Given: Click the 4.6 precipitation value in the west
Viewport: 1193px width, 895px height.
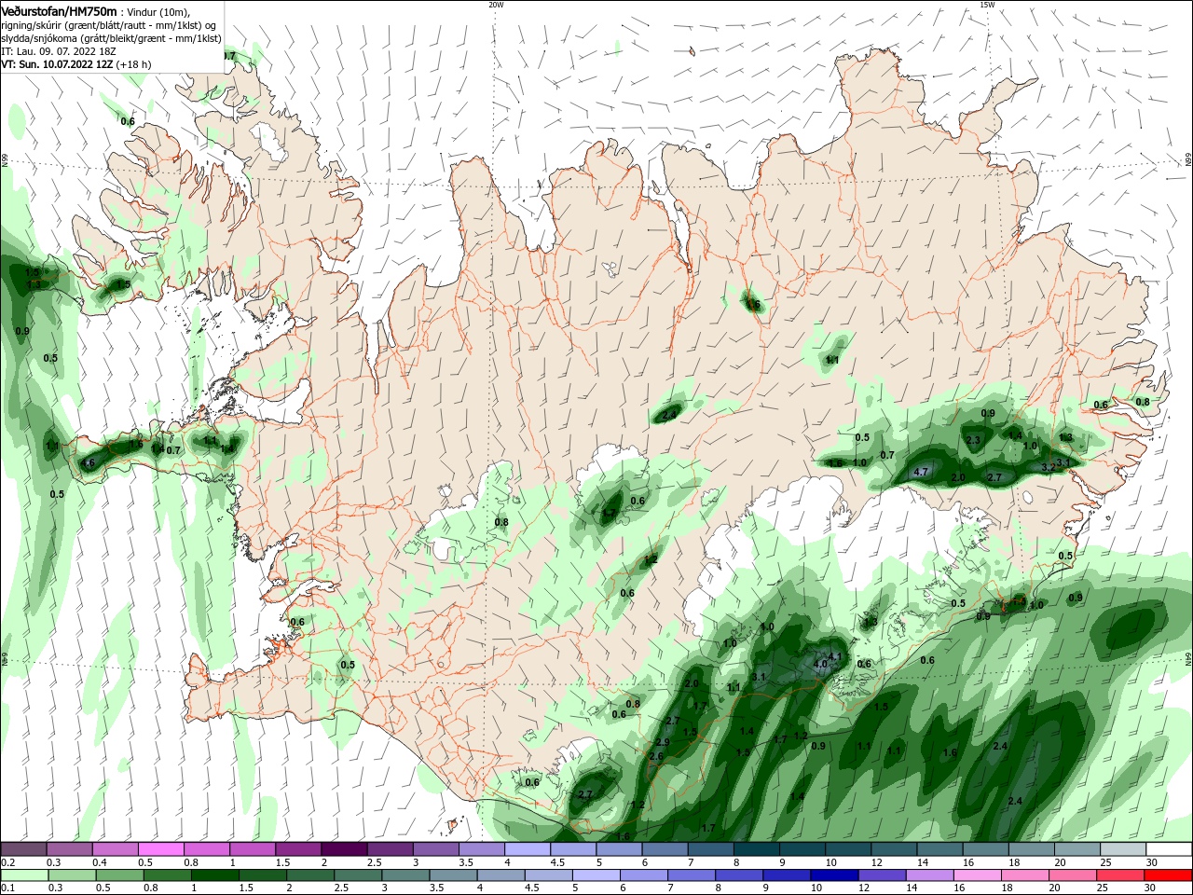Looking at the screenshot, I should 88,463.
